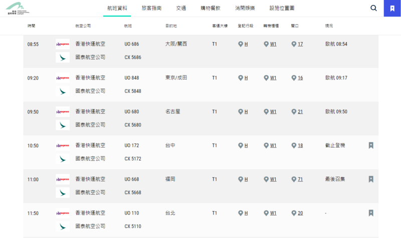Click Cathay Pacific logo beside CX 5668

63,192
